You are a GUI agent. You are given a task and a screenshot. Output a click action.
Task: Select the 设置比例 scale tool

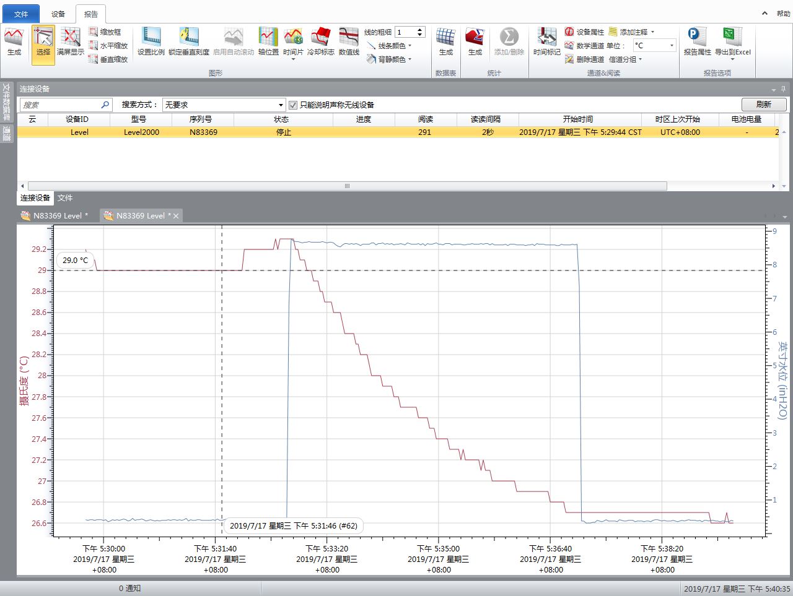tap(151, 41)
